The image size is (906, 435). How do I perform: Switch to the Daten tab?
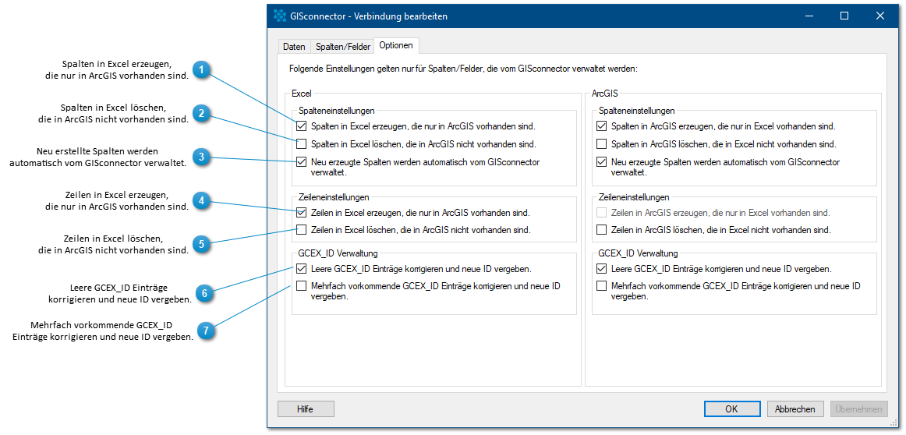[x=294, y=47]
